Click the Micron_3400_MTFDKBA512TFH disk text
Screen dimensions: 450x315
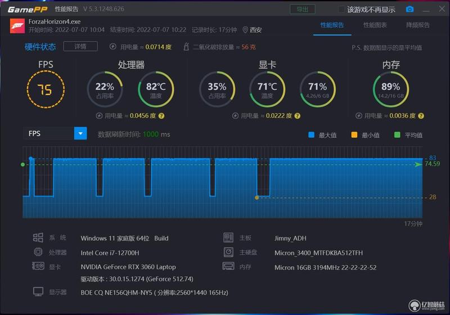point(318,253)
